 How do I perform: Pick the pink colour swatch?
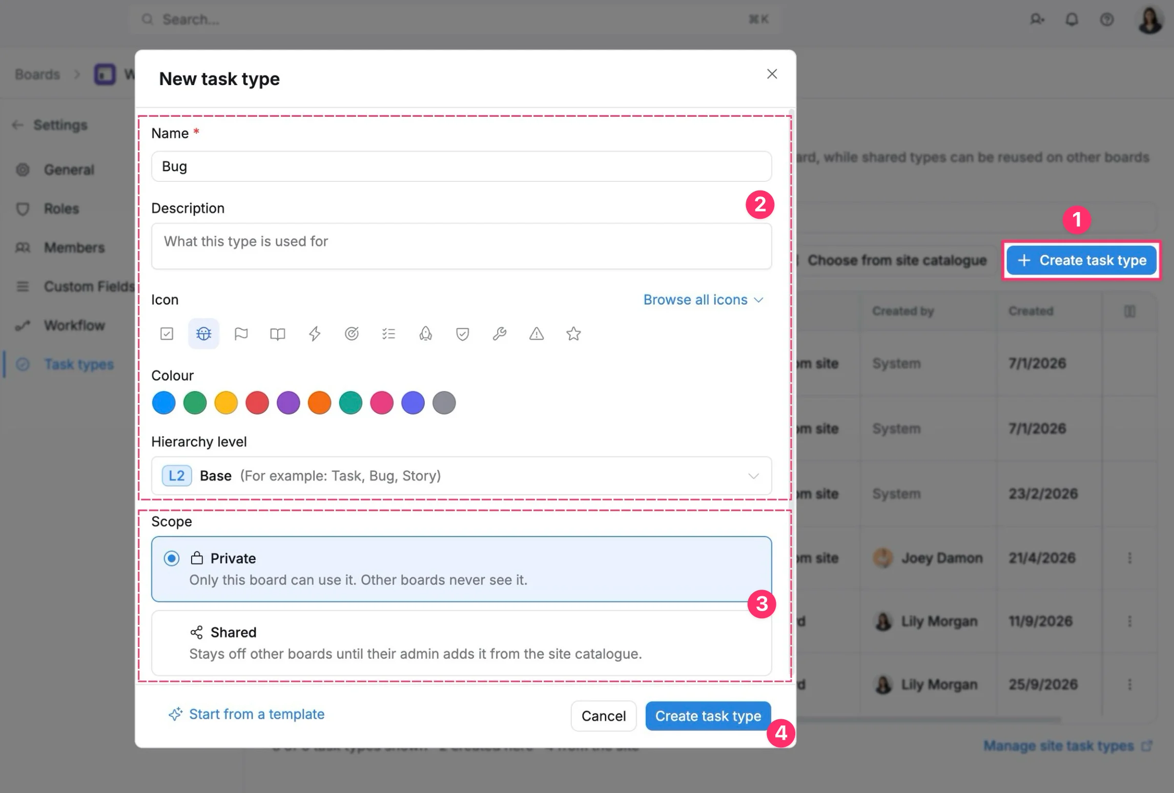pos(382,403)
